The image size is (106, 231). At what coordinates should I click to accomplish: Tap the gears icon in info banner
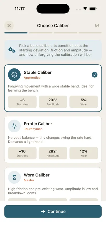(12, 50)
